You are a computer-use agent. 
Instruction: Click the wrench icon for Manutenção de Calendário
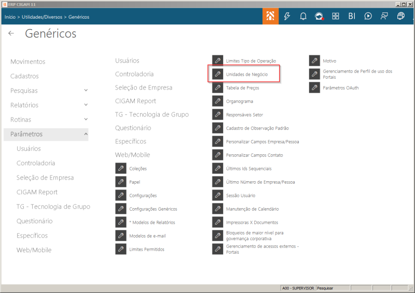(x=217, y=209)
